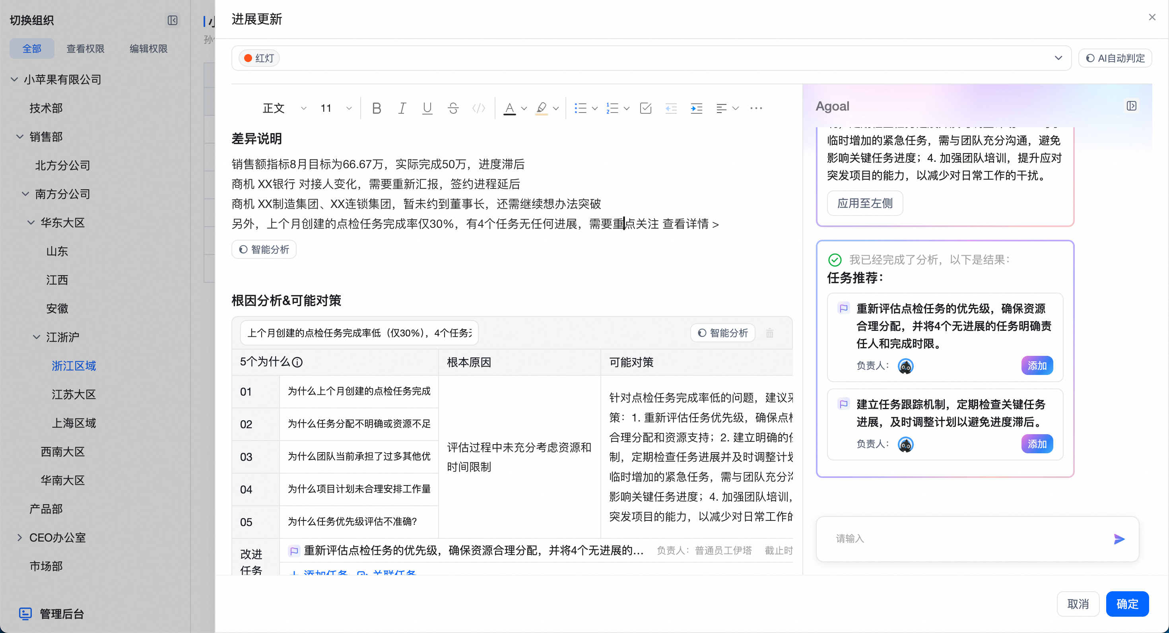Decrease the indent level

671,108
